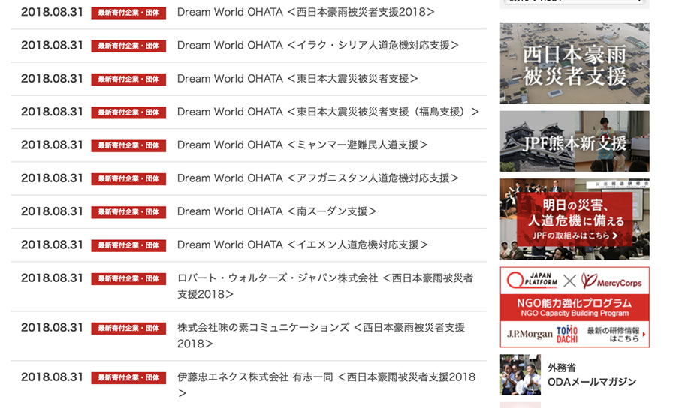Open Dream World OHATA 南スーダン支援 entry

pos(276,211)
